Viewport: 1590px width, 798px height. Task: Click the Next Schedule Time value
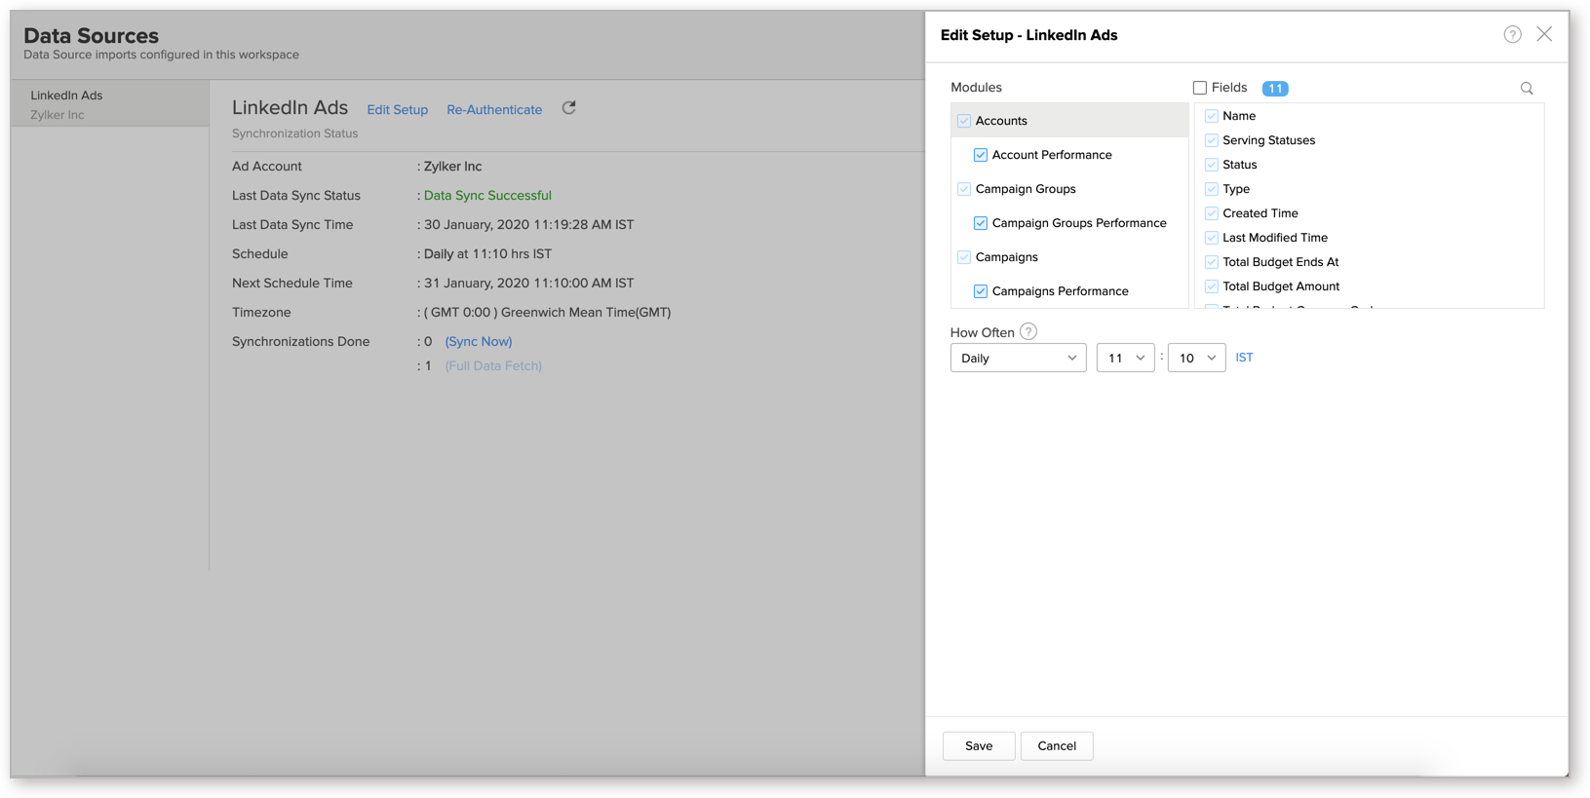[528, 284]
